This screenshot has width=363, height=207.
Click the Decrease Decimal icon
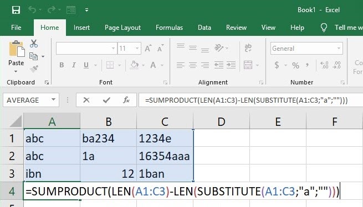click(336, 65)
